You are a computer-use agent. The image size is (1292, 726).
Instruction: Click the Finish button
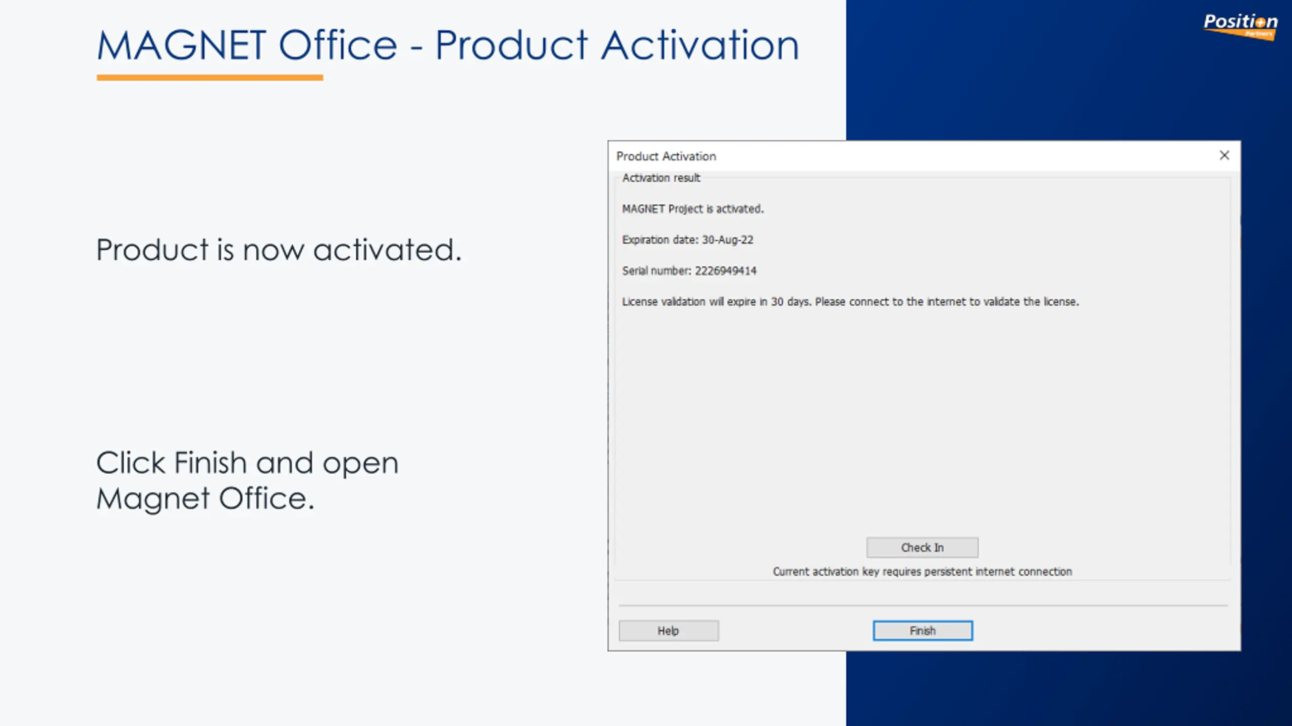[x=923, y=631]
